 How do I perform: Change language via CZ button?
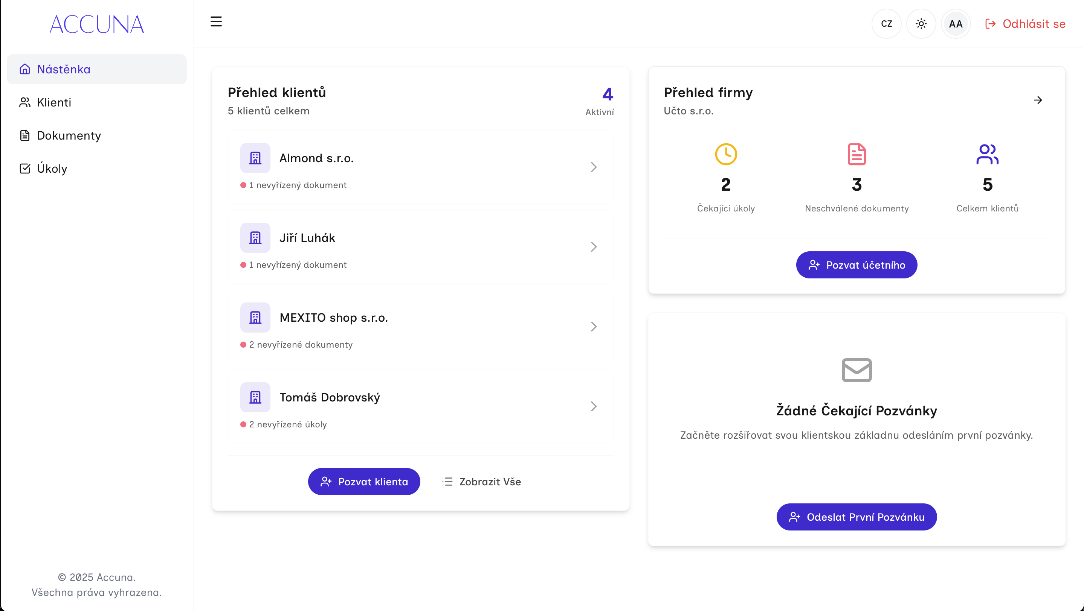pos(886,24)
